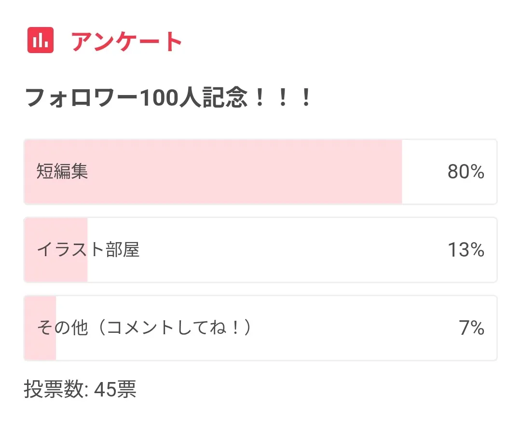Choose the イラスト部屋 option label
The width and height of the screenshot is (521, 424).
coord(88,250)
